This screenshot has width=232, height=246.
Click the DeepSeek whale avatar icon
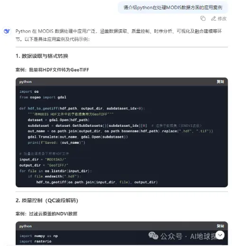7,31
